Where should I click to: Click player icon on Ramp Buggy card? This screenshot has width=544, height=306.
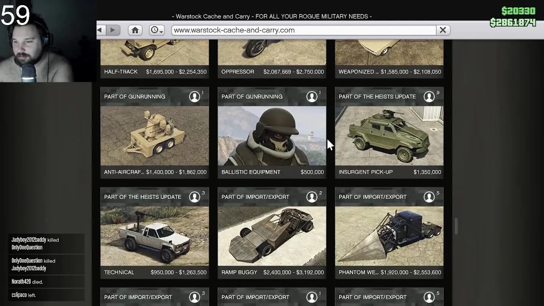coord(312,197)
